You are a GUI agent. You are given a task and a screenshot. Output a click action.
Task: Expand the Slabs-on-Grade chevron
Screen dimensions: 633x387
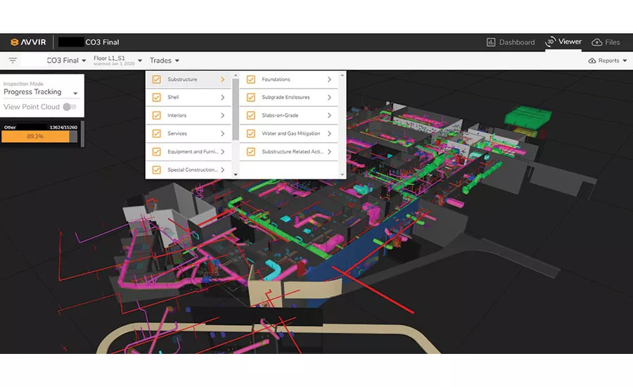[329, 115]
